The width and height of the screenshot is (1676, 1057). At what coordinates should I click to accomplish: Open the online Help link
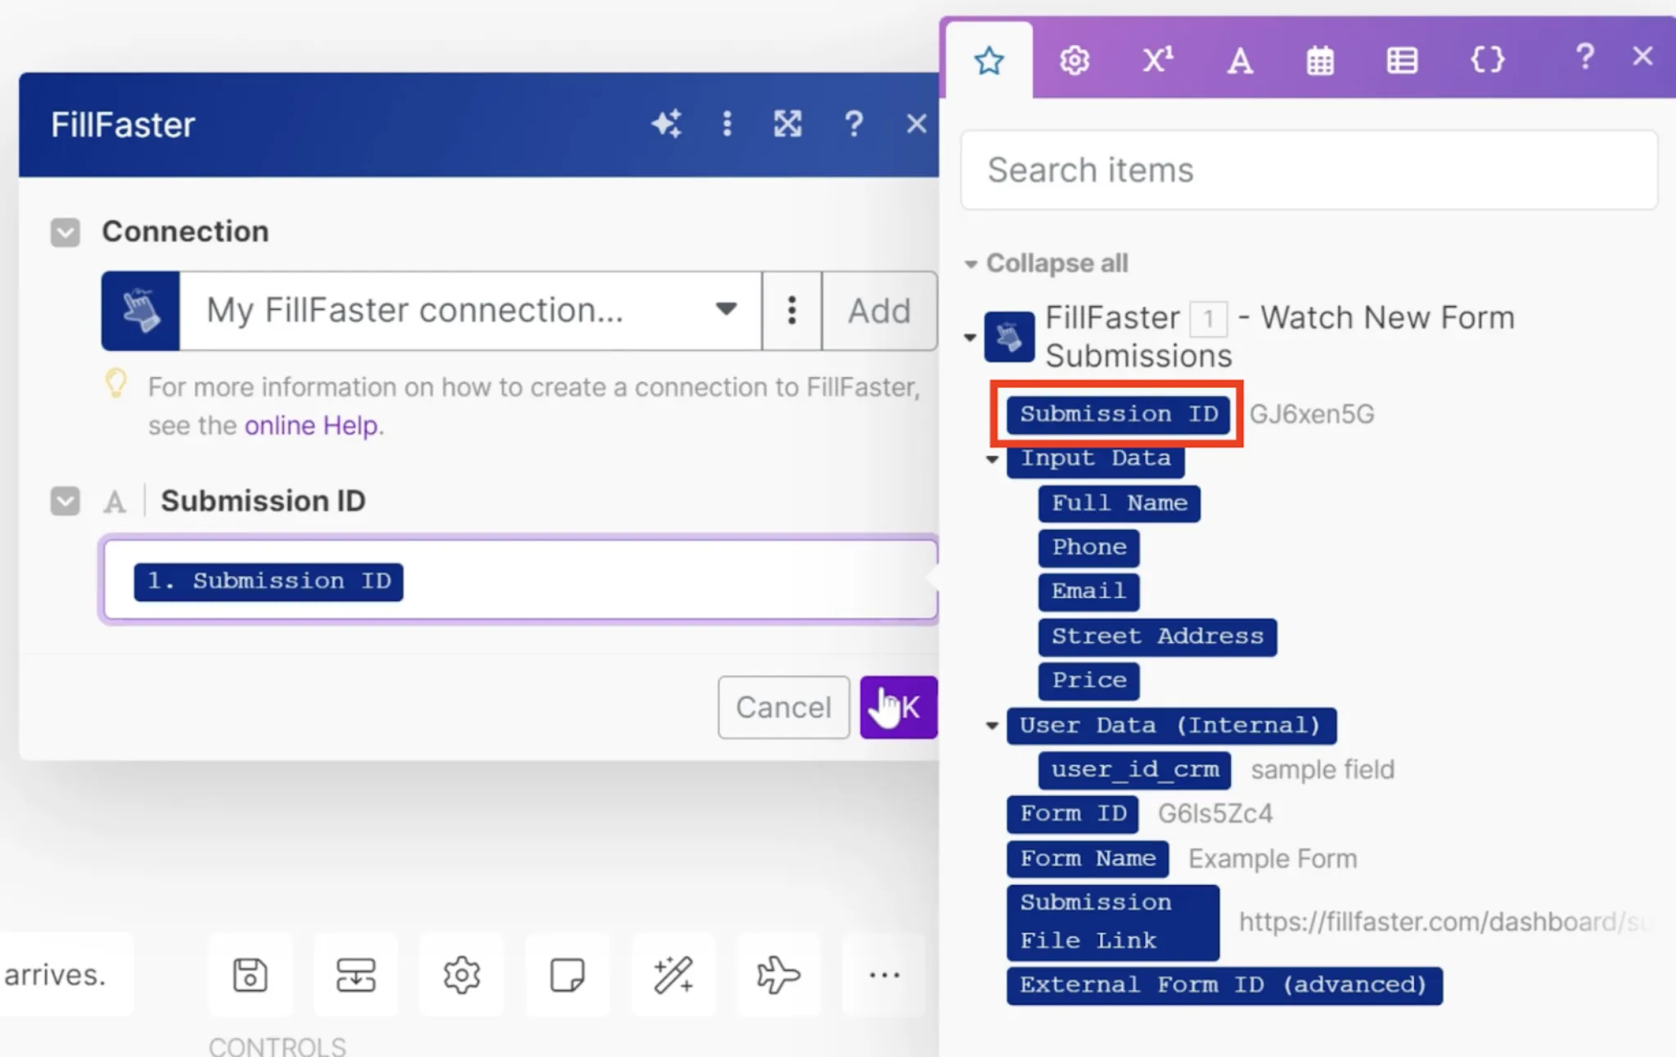click(312, 425)
